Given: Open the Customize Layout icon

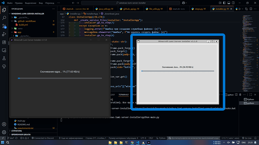Looking at the screenshot, I should click(220, 3).
